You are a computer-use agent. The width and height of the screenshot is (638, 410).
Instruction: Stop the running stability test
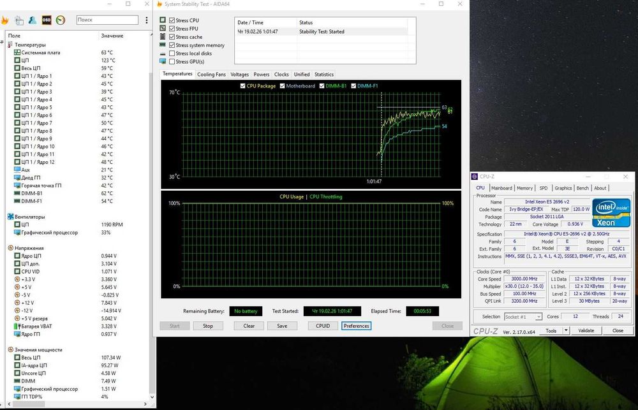208,326
